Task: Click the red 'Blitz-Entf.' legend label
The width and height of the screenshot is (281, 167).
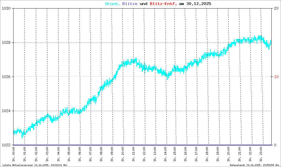Action: pos(163,4)
